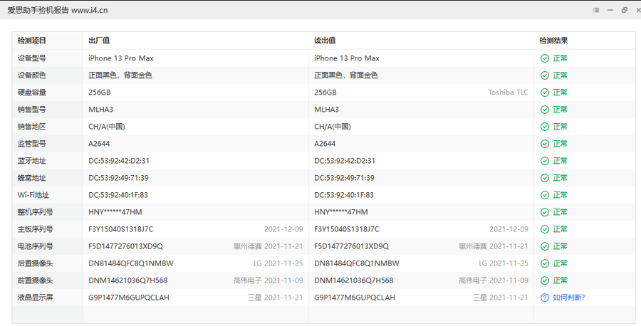Select the 蓝牙地址 row label
Viewport: 641px width, 326px height.
32,161
